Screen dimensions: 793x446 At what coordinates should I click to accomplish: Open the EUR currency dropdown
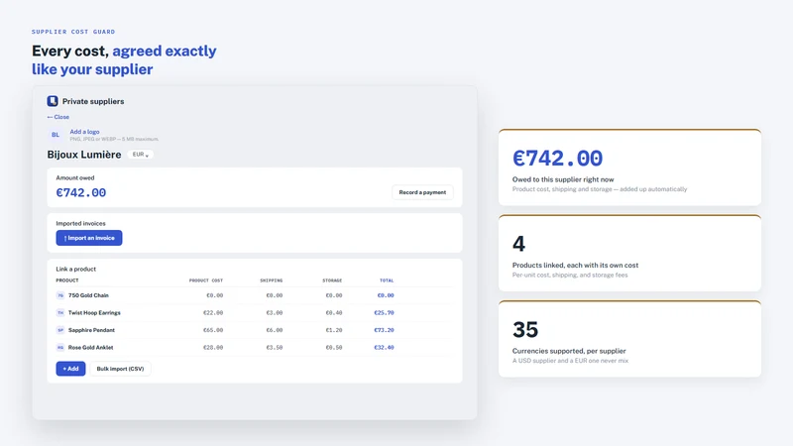pos(140,155)
